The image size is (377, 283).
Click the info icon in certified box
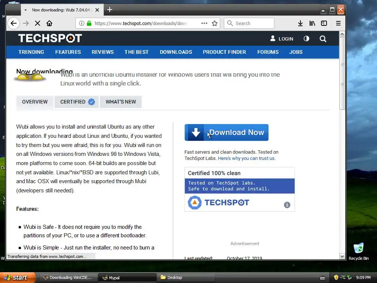287,205
